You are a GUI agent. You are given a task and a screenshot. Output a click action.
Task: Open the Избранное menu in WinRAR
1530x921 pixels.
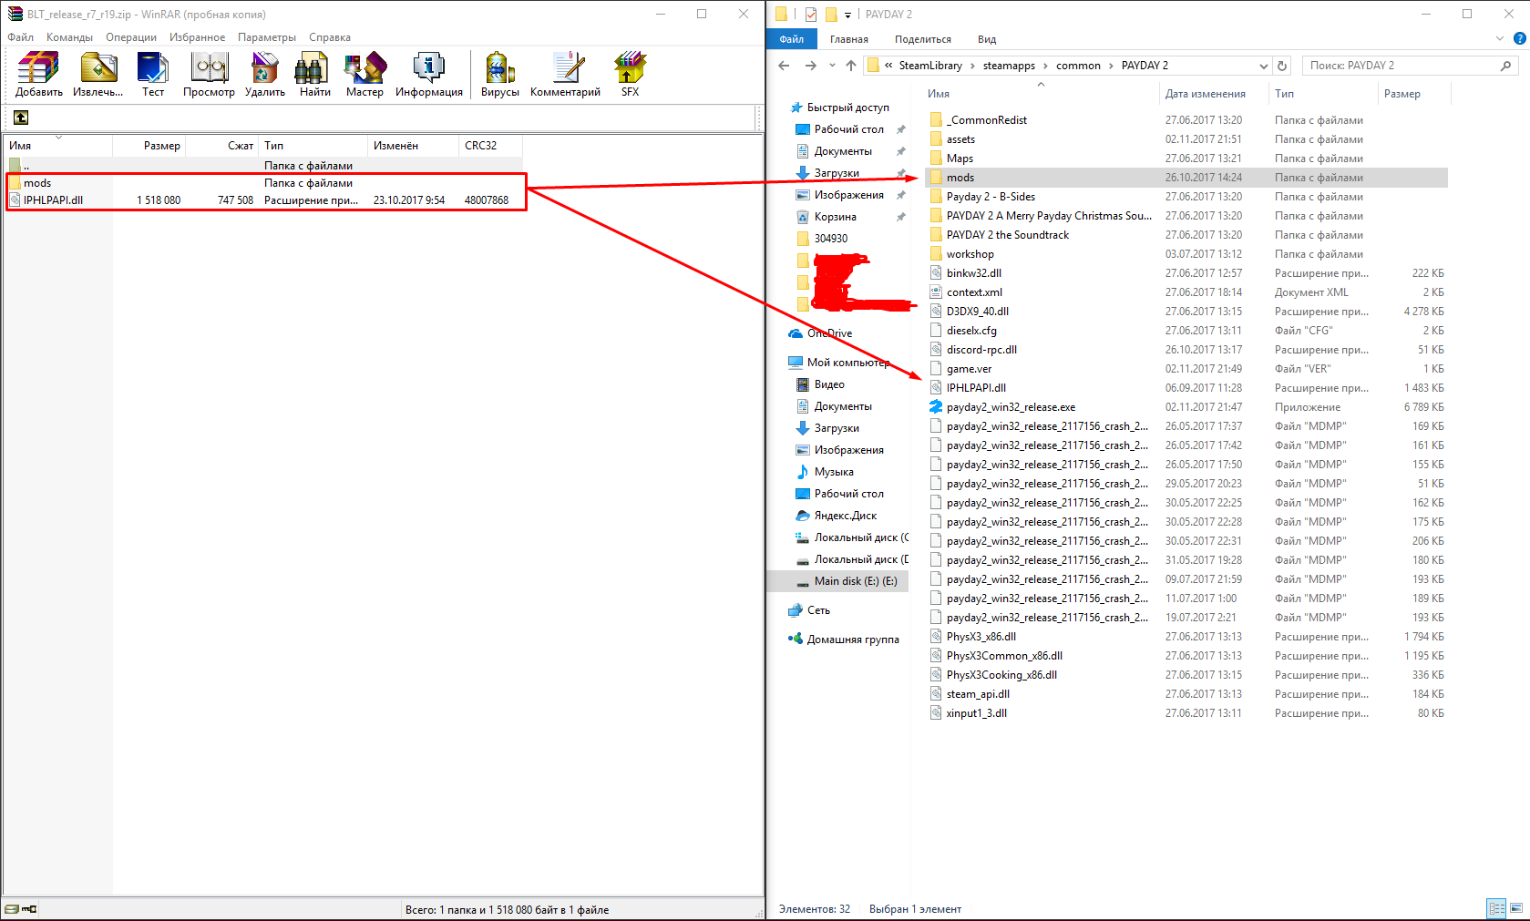[x=197, y=37]
